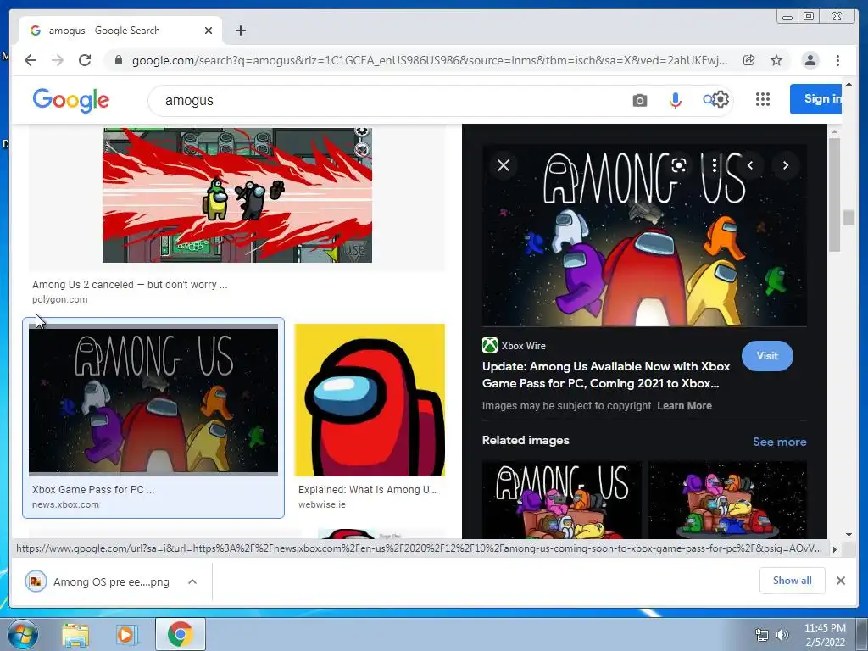Click Show all downloads

(x=793, y=581)
